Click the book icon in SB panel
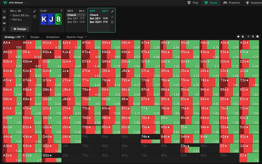This screenshot has height=164, width=262. pyautogui.click(x=112, y=22)
